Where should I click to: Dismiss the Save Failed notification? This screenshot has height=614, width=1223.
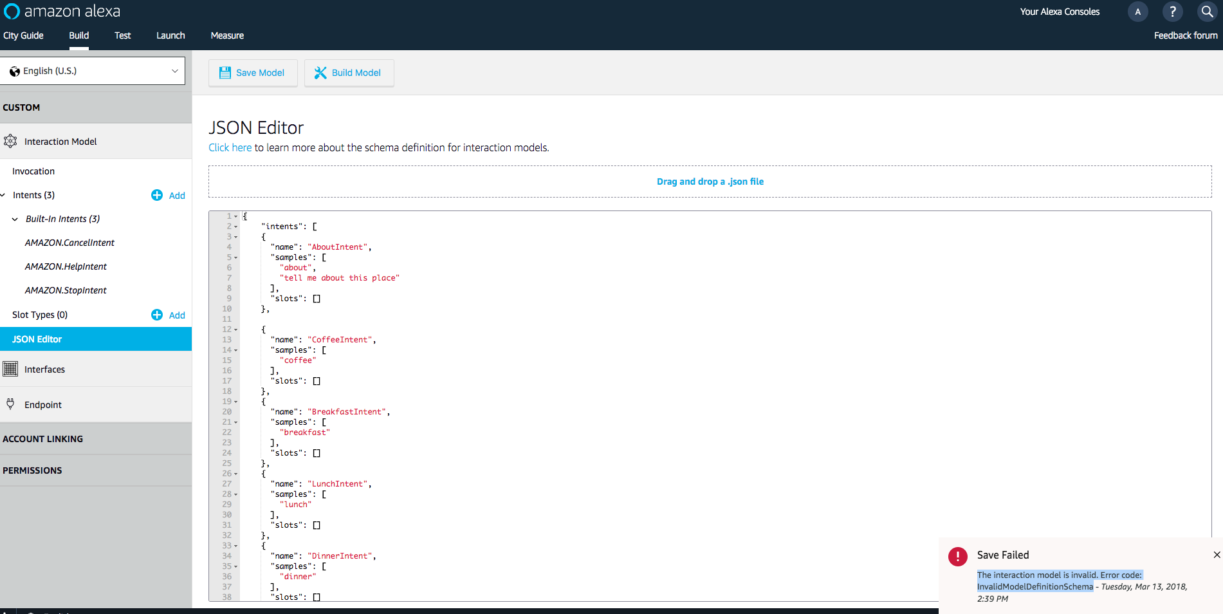1217,555
